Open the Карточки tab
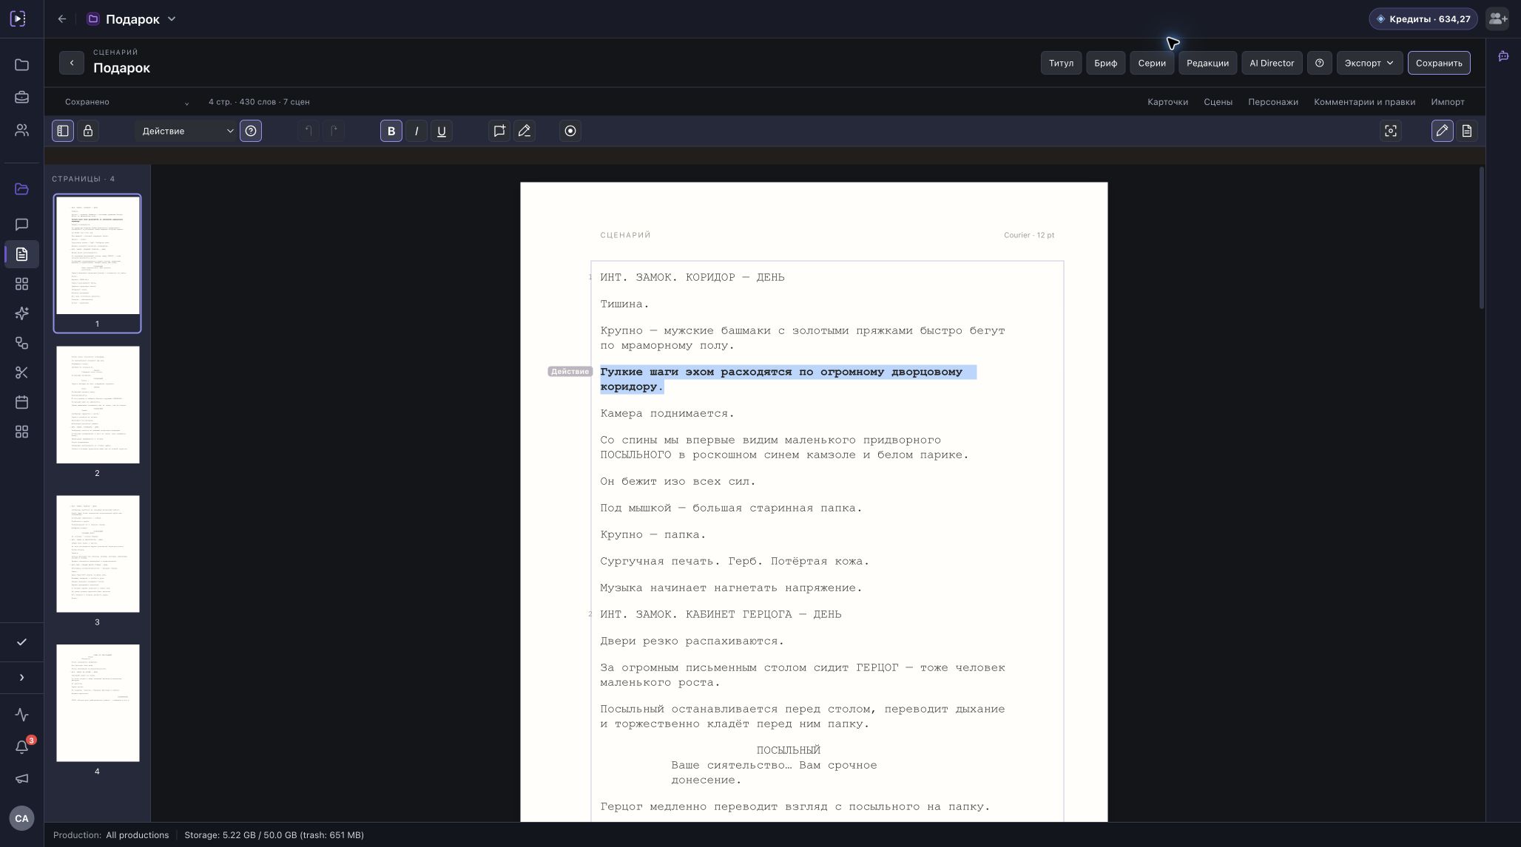Image resolution: width=1521 pixels, height=847 pixels. click(x=1167, y=102)
